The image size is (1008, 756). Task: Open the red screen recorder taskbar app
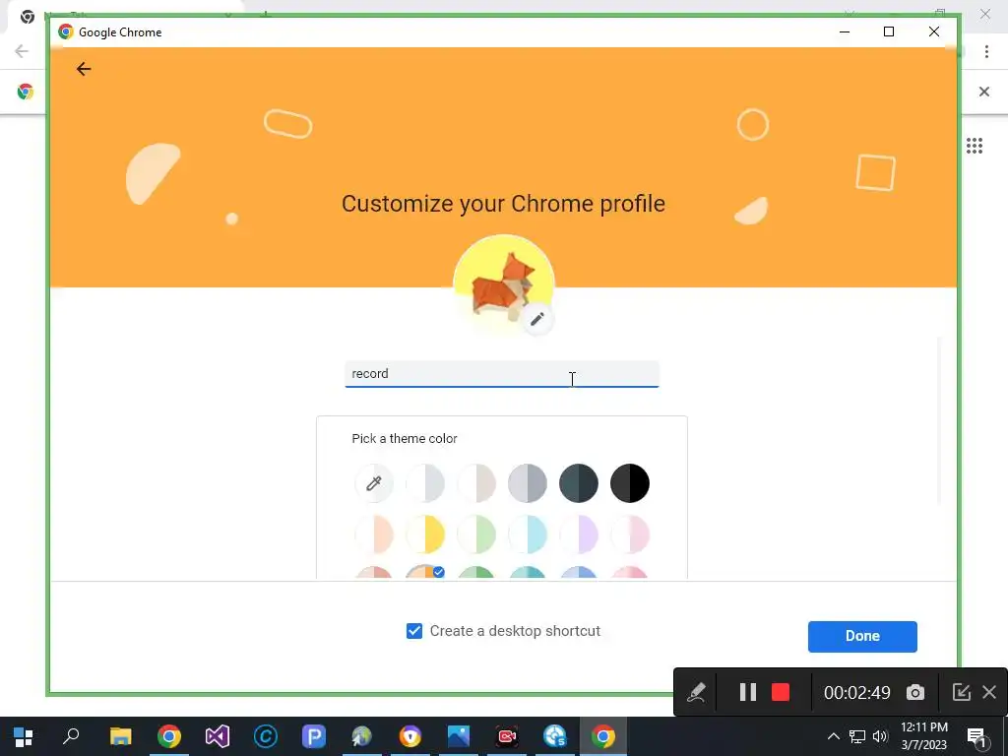(x=507, y=736)
